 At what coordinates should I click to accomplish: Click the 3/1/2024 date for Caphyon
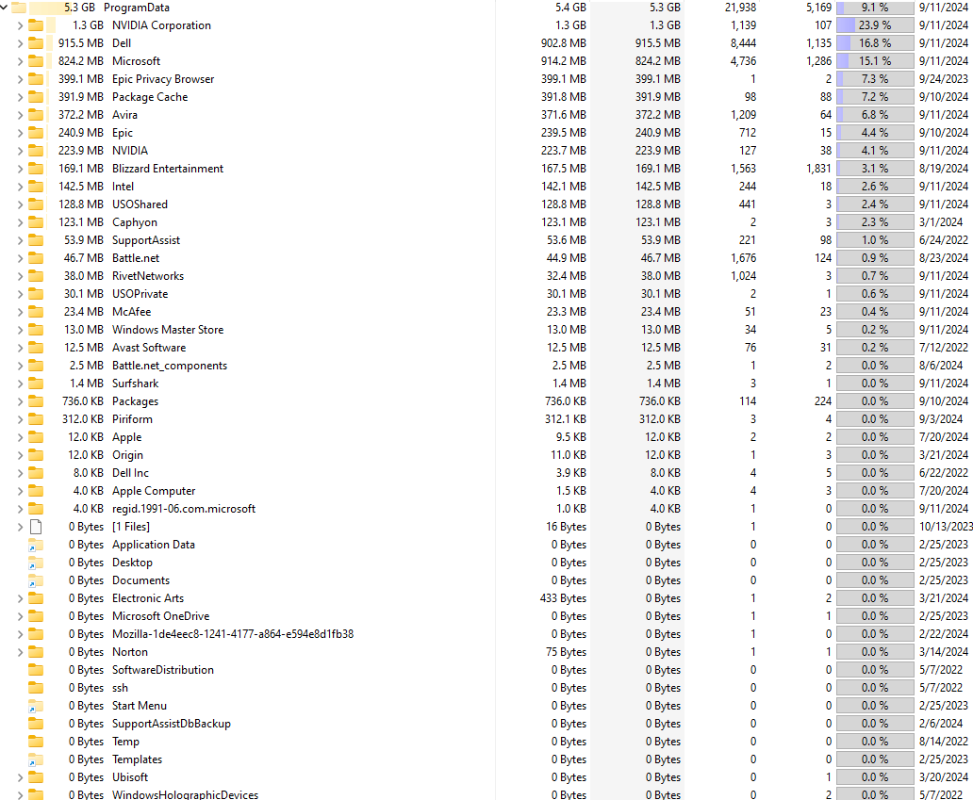[x=941, y=222]
